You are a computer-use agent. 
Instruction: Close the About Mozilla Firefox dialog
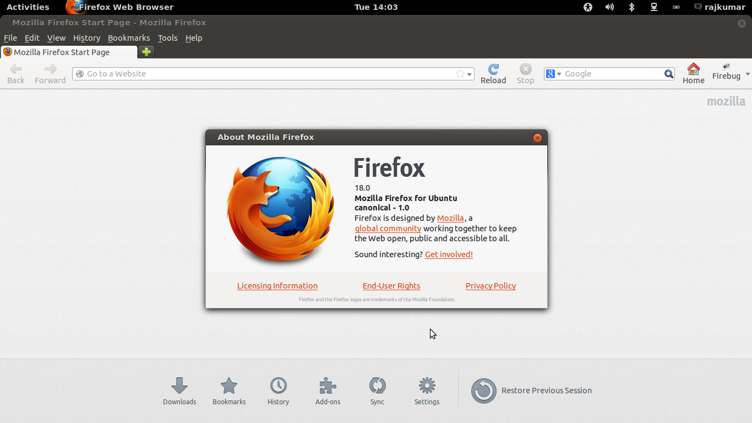[537, 138]
